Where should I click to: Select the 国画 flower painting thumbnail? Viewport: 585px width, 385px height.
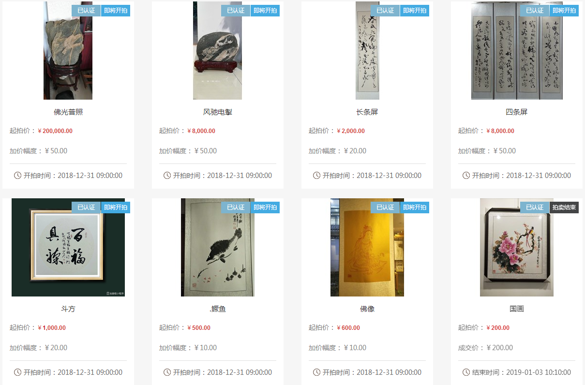(517, 247)
